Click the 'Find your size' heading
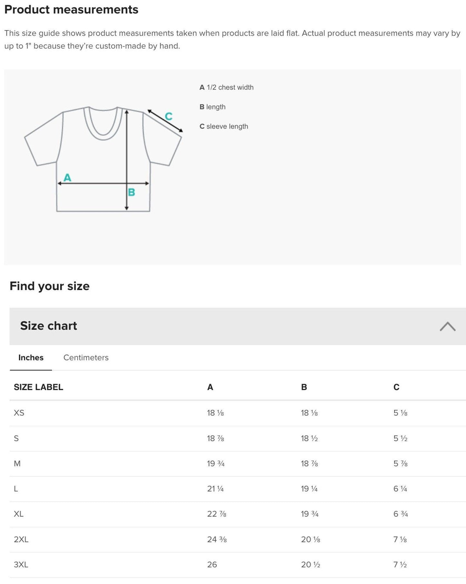 pos(50,286)
